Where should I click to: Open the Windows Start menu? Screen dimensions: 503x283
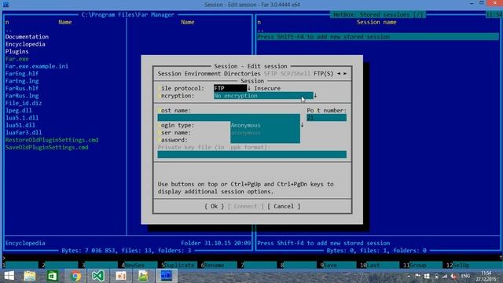[x=9, y=276]
